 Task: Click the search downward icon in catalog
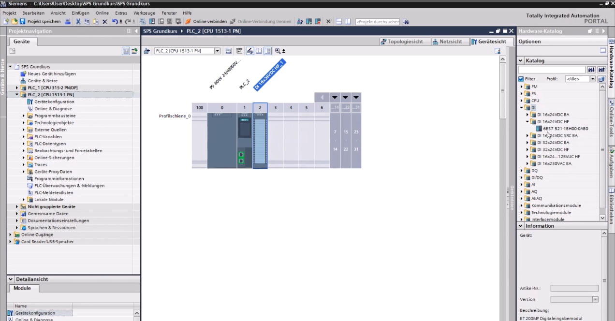(x=591, y=70)
